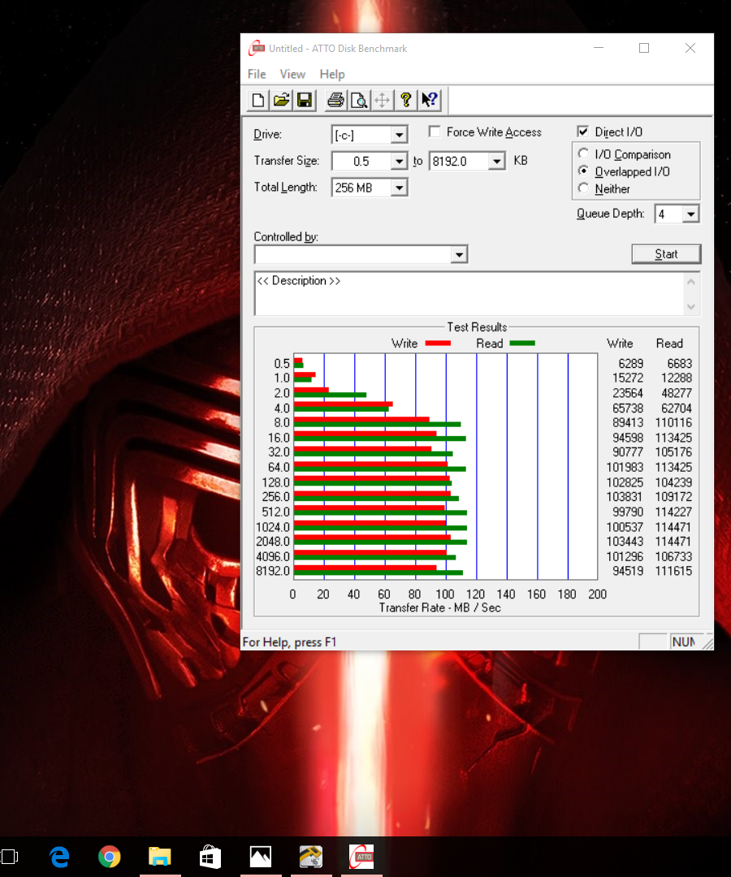Image resolution: width=731 pixels, height=877 pixels.
Task: Print the benchmark results
Action: pos(335,100)
